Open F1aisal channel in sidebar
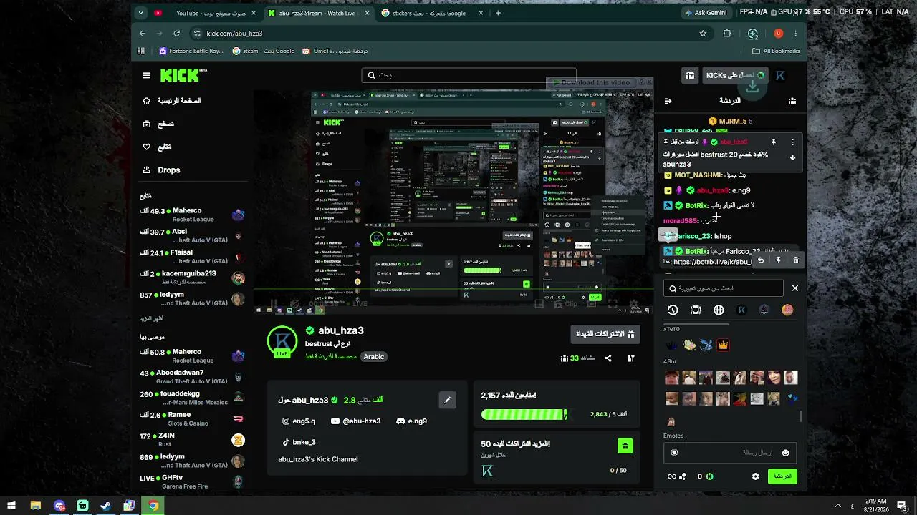Image resolution: width=917 pixels, height=515 pixels. coord(193,257)
